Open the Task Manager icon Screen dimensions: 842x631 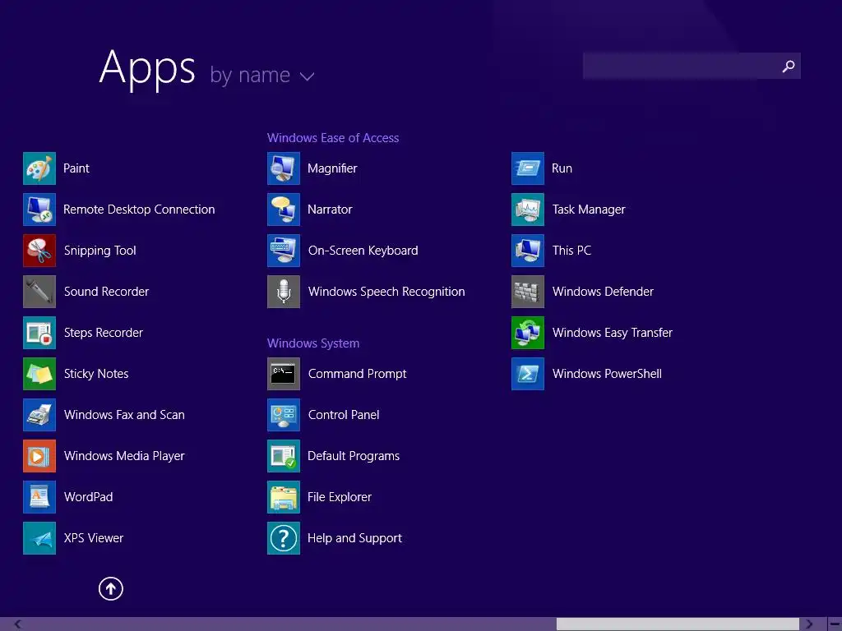[x=528, y=210]
